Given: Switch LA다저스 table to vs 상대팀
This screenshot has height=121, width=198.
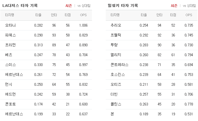Looking at the screenshot, I should tap(84, 6).
